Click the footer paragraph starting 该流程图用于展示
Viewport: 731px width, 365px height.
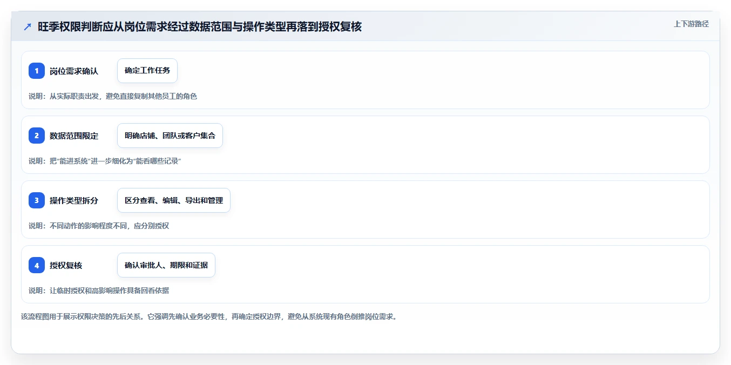tap(210, 316)
